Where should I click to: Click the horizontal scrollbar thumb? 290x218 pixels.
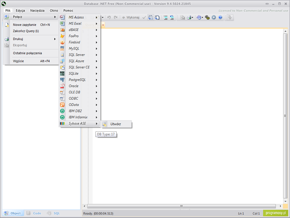[182, 206]
